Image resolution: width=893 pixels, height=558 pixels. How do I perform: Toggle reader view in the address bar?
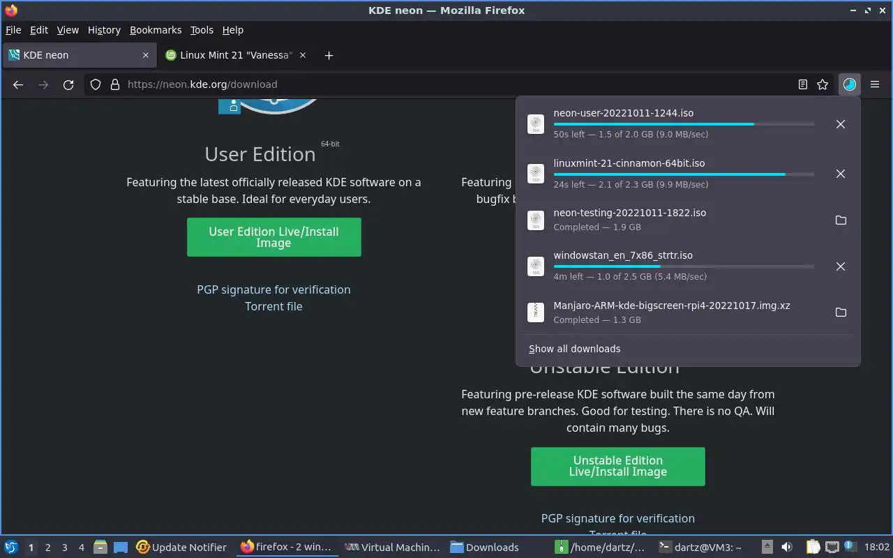(803, 84)
